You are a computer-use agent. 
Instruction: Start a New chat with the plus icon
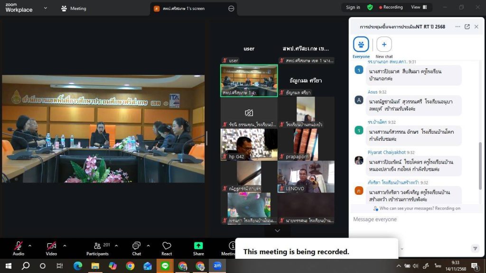(x=384, y=45)
